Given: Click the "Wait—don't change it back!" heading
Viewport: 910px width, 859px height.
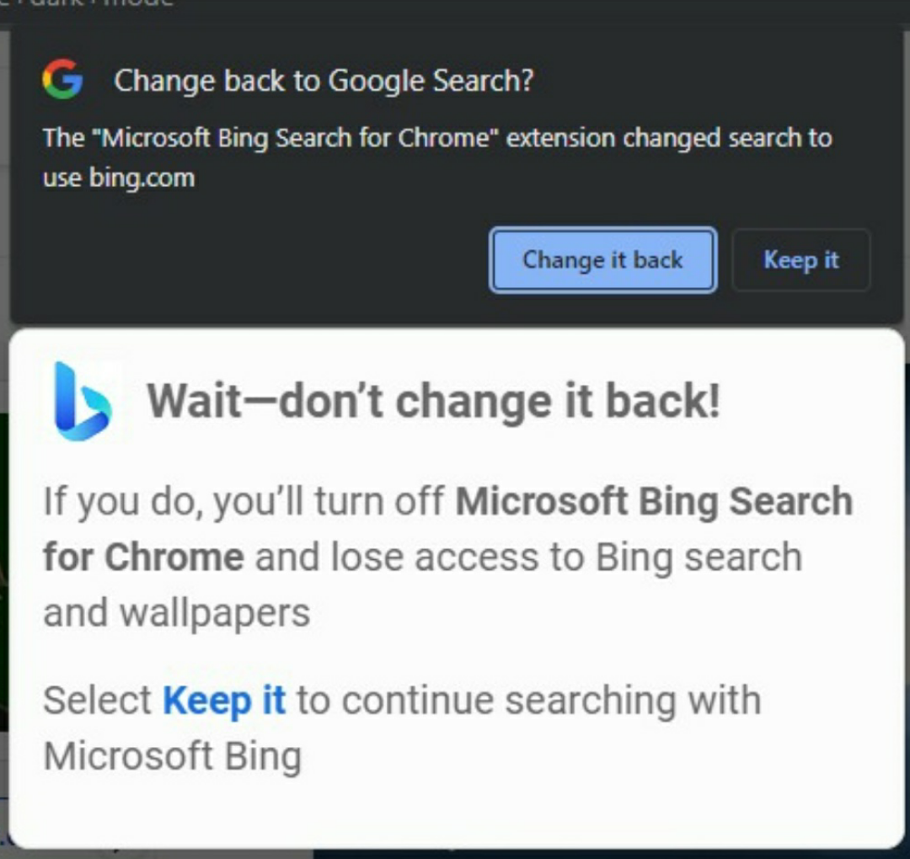Looking at the screenshot, I should [433, 401].
